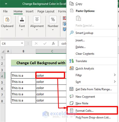Viewport: 119px width, 122px height.
Task: Expand the Sort submenu arrow
Action: point(115,82)
